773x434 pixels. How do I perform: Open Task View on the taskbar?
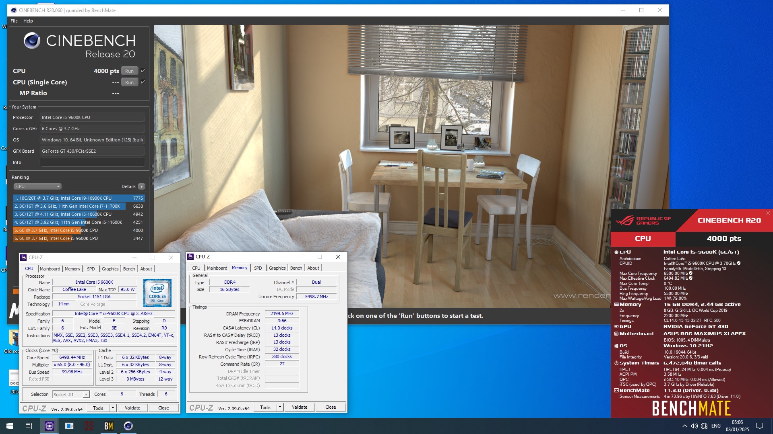pyautogui.click(x=29, y=426)
